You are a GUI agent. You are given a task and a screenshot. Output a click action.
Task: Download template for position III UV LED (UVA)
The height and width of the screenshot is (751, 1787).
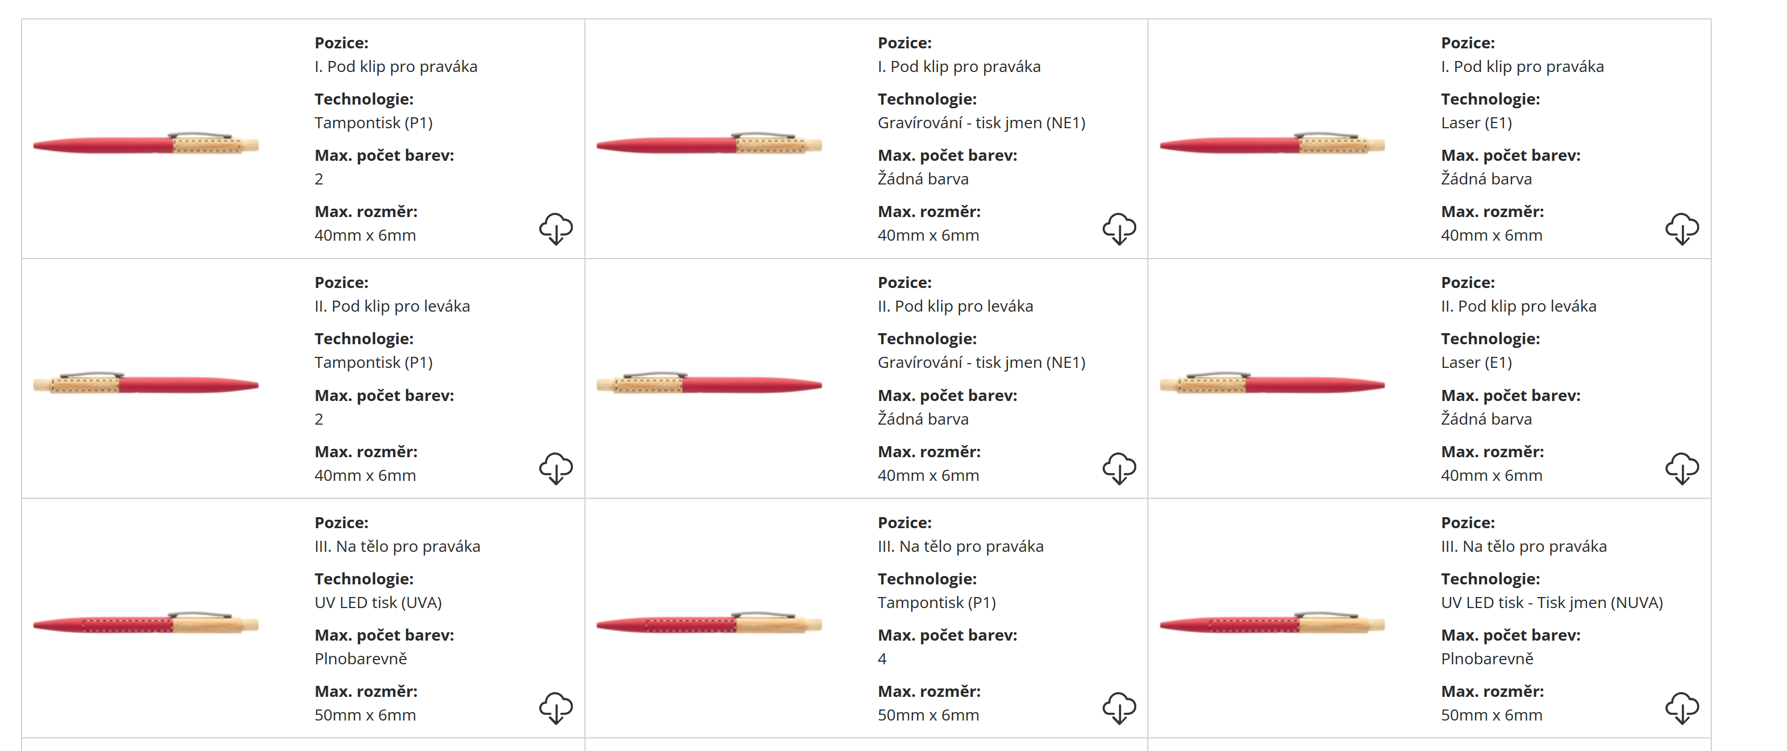[556, 708]
